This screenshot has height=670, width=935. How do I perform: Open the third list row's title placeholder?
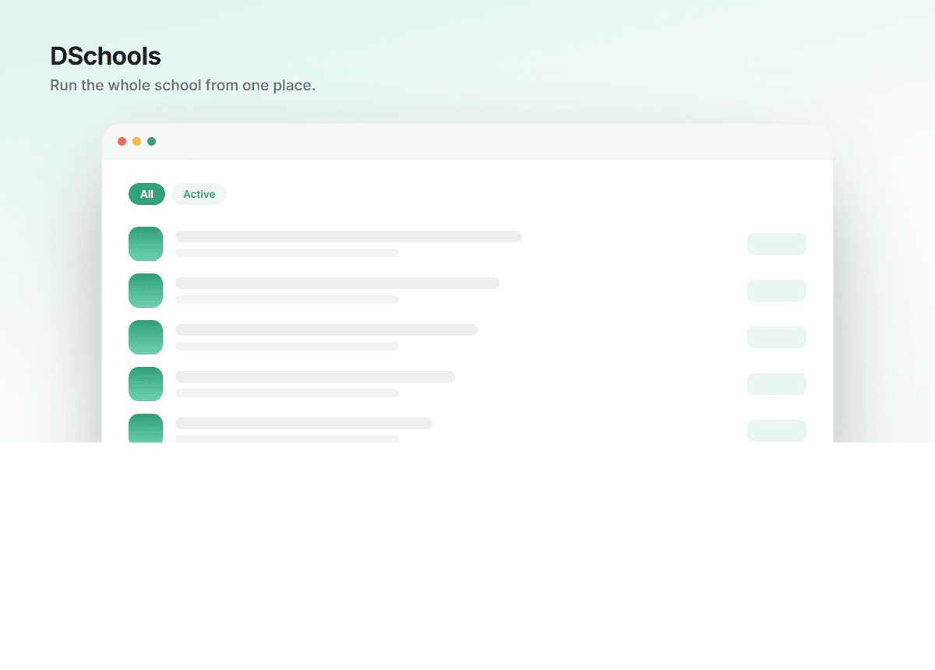pyautogui.click(x=326, y=330)
